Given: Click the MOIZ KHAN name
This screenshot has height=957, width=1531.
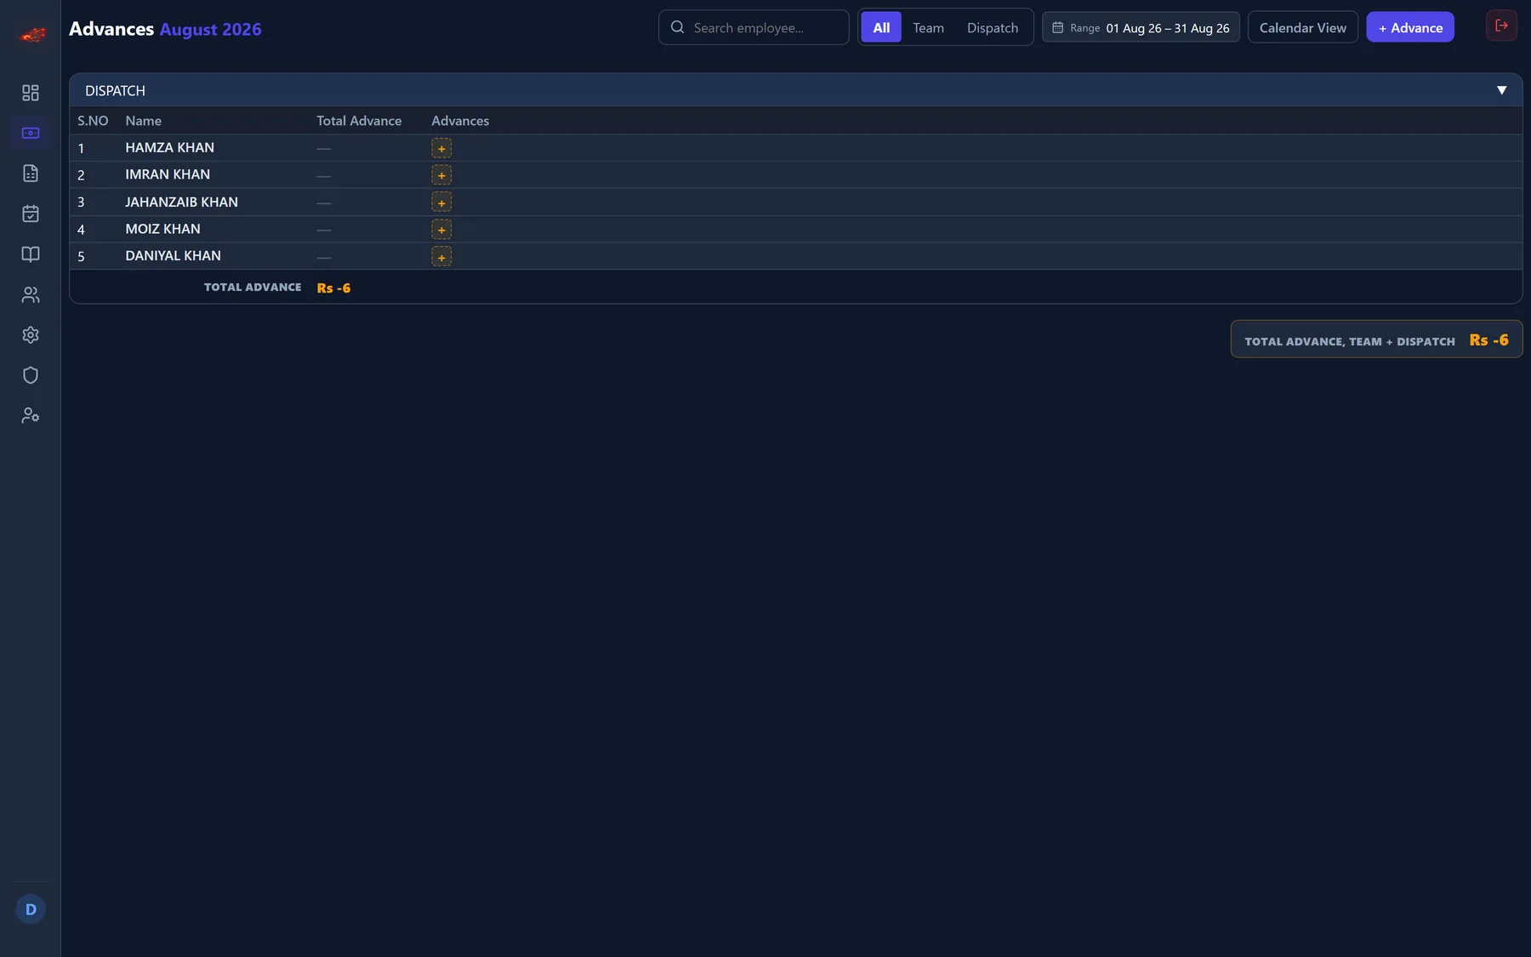Looking at the screenshot, I should click(x=163, y=229).
